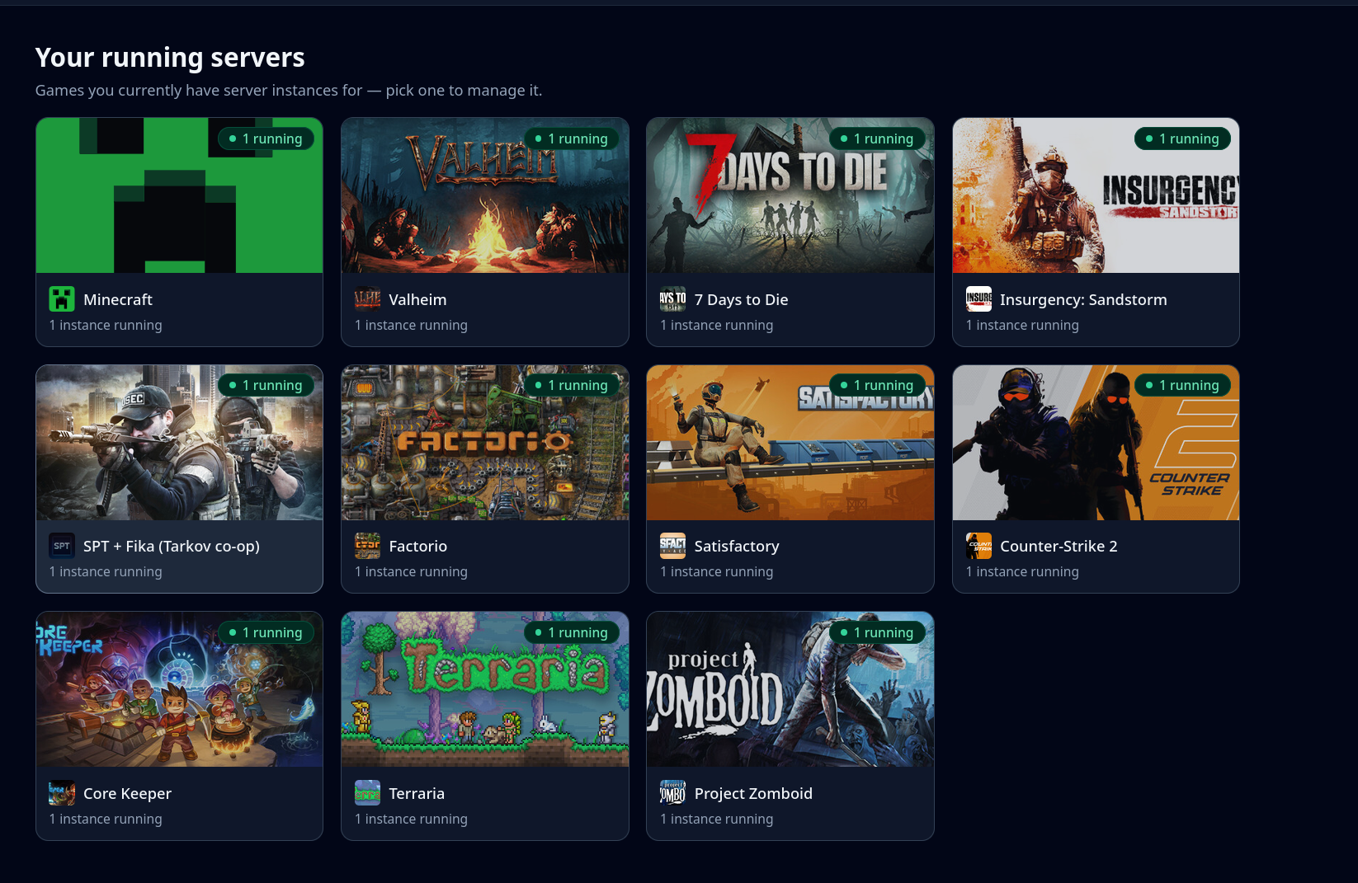Viewport: 1358px width, 883px height.
Task: Click '1 instance running' under Minecraft
Action: pos(106,325)
